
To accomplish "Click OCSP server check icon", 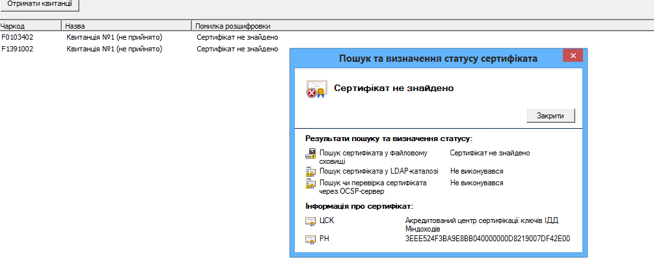I will [310, 183].
